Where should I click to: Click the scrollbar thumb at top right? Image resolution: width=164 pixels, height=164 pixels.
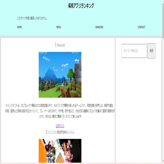(163, 19)
